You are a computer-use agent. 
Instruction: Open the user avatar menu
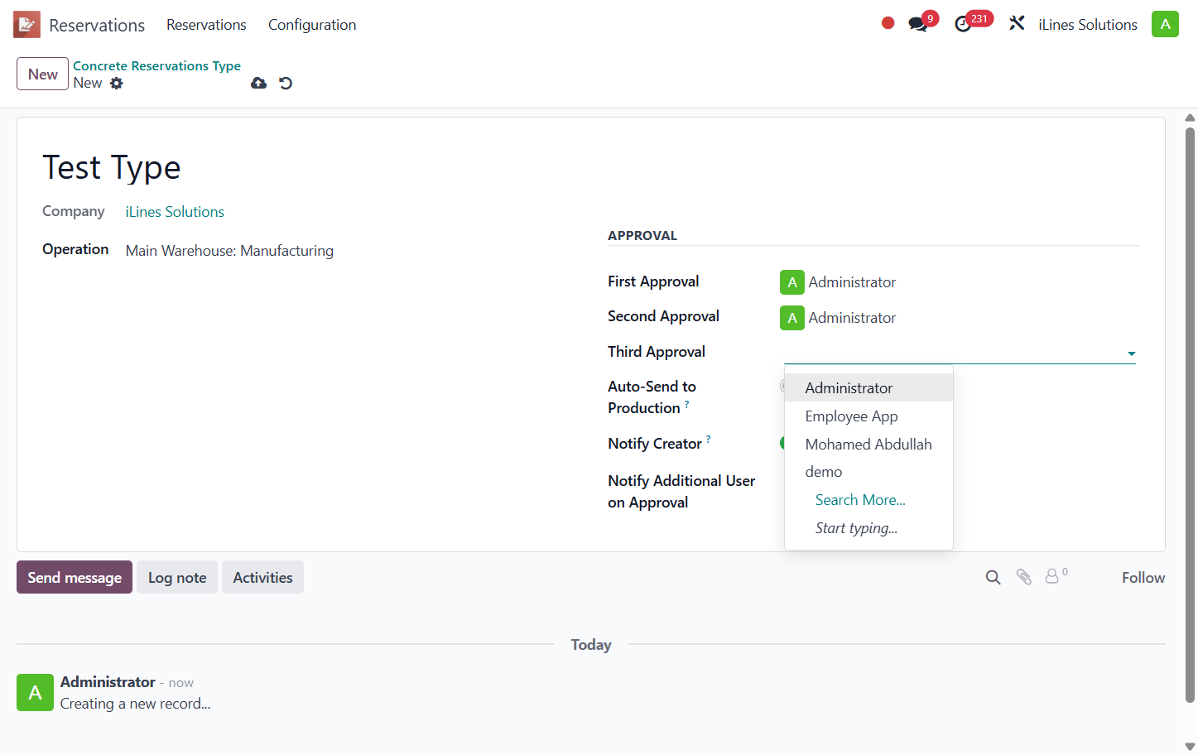click(1165, 24)
